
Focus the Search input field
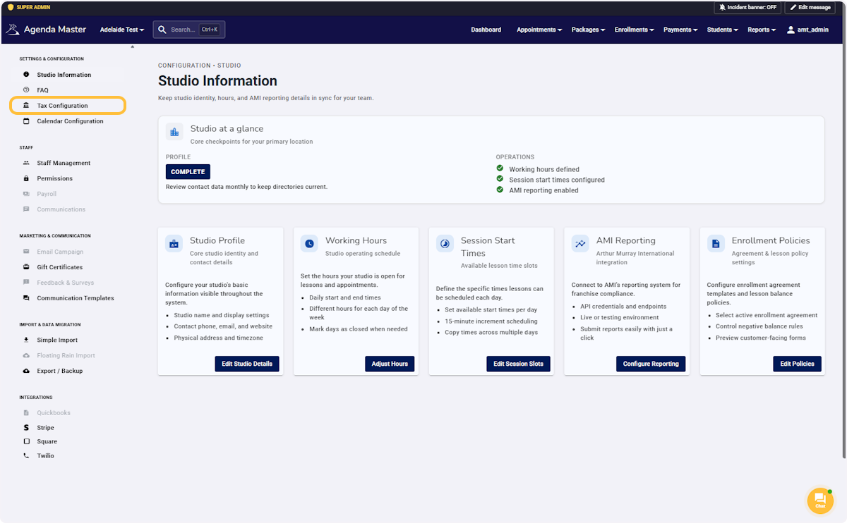pos(189,30)
